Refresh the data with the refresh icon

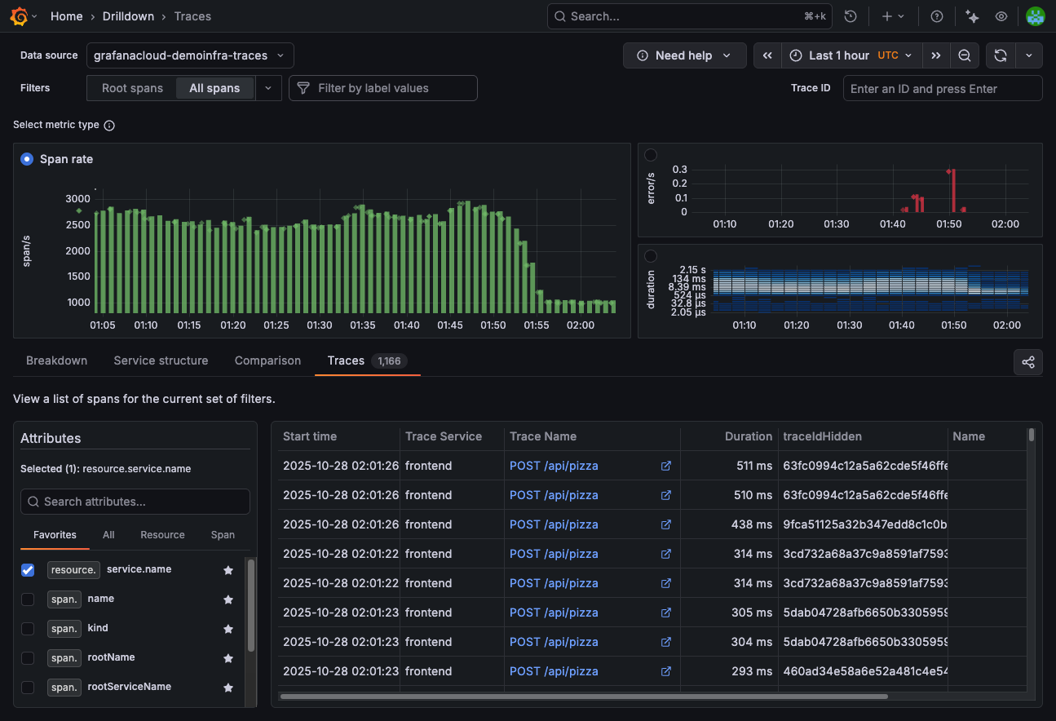1000,55
